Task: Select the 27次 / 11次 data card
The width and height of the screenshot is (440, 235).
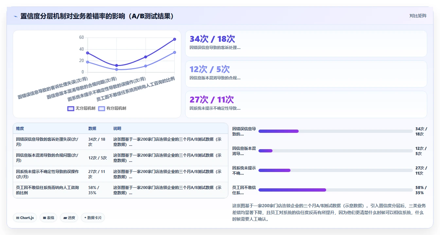Action: [306, 104]
